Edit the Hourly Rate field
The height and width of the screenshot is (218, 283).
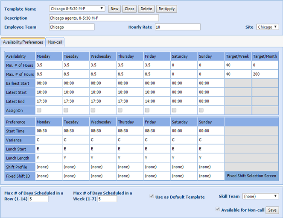[177, 27]
